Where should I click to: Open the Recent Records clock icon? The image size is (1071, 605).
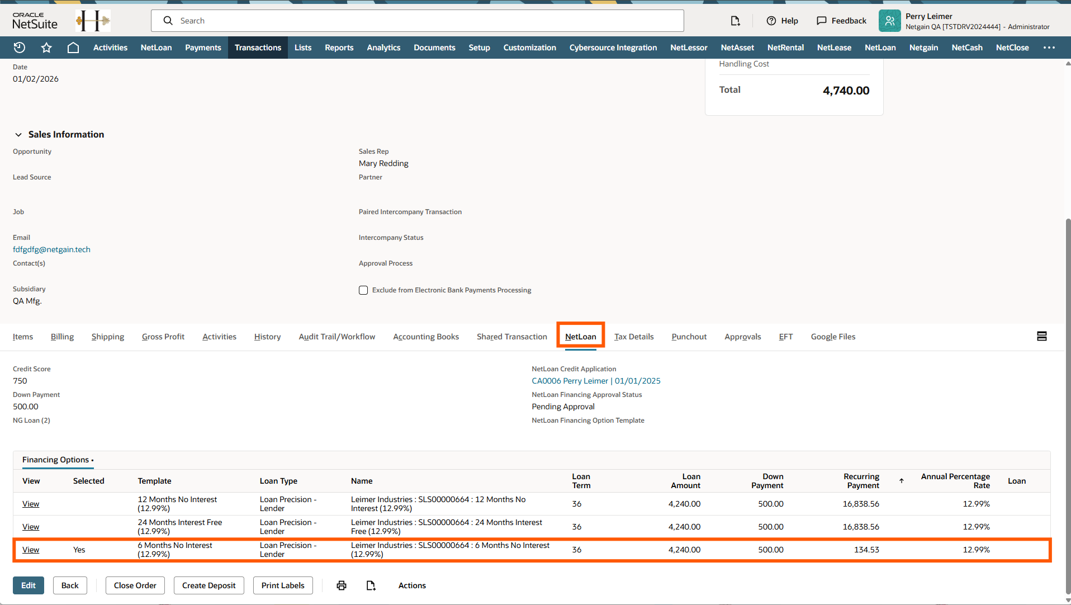[x=20, y=48]
